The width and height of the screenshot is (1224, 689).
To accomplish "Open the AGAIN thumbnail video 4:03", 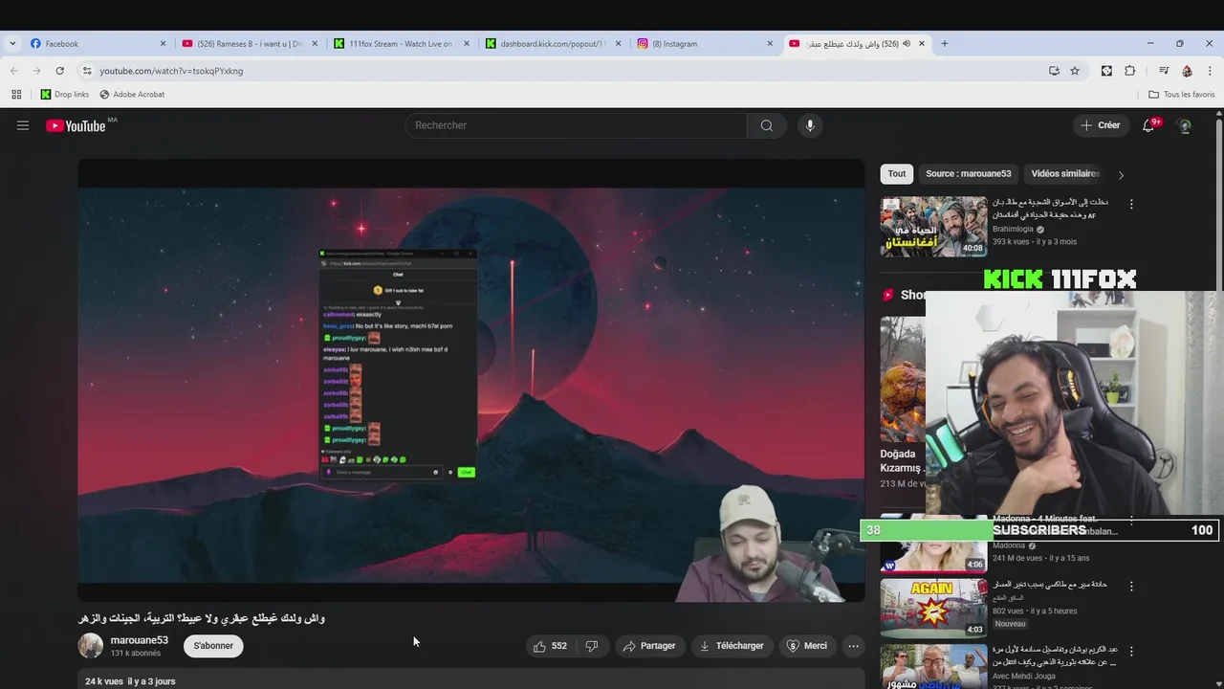I will 933,608.
